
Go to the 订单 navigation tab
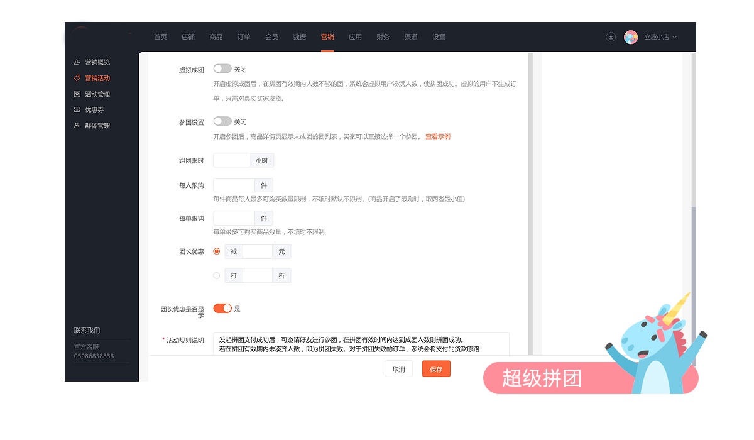244,37
